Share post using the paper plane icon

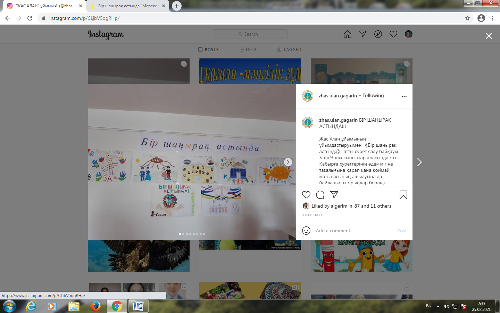click(334, 195)
